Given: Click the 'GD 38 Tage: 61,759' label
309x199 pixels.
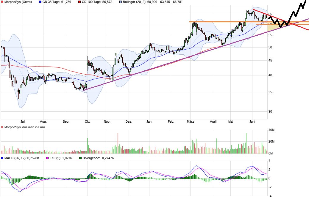Looking at the screenshot, I should [57, 2].
